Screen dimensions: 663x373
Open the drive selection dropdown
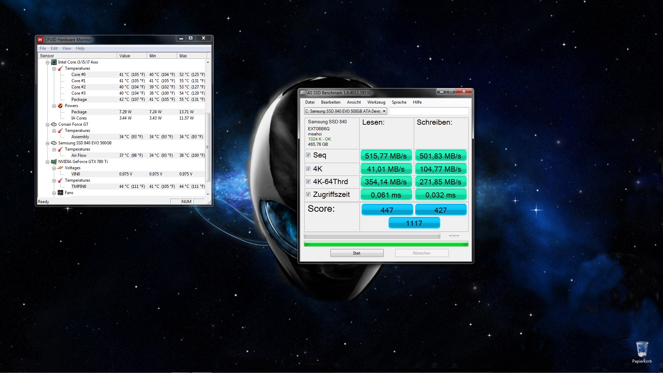[384, 111]
